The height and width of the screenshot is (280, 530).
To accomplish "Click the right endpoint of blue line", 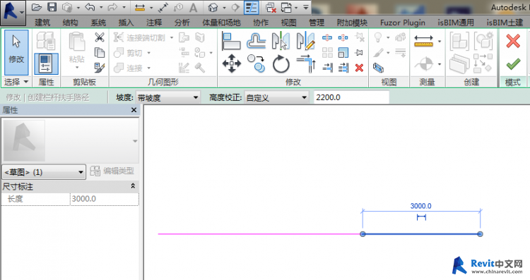I will coord(480,234).
